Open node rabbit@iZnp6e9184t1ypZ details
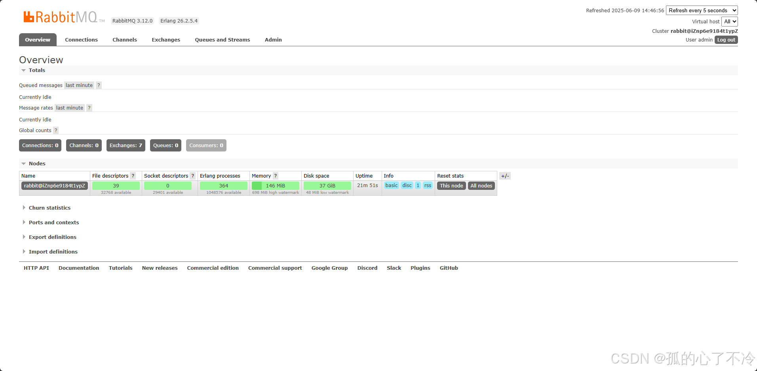 click(55, 185)
